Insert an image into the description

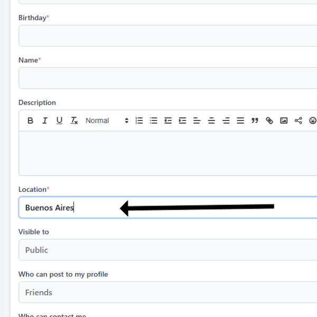[x=284, y=120]
